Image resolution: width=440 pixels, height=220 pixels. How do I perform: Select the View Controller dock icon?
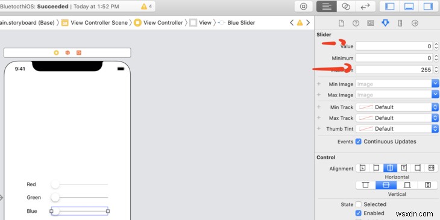[56, 53]
